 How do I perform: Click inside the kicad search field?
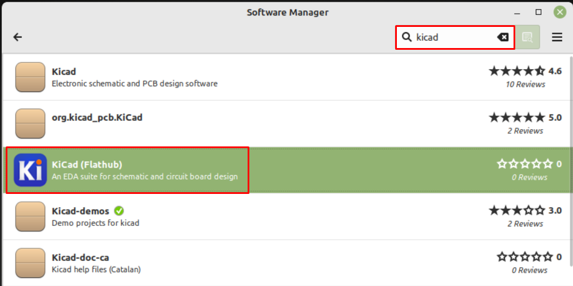coord(455,37)
